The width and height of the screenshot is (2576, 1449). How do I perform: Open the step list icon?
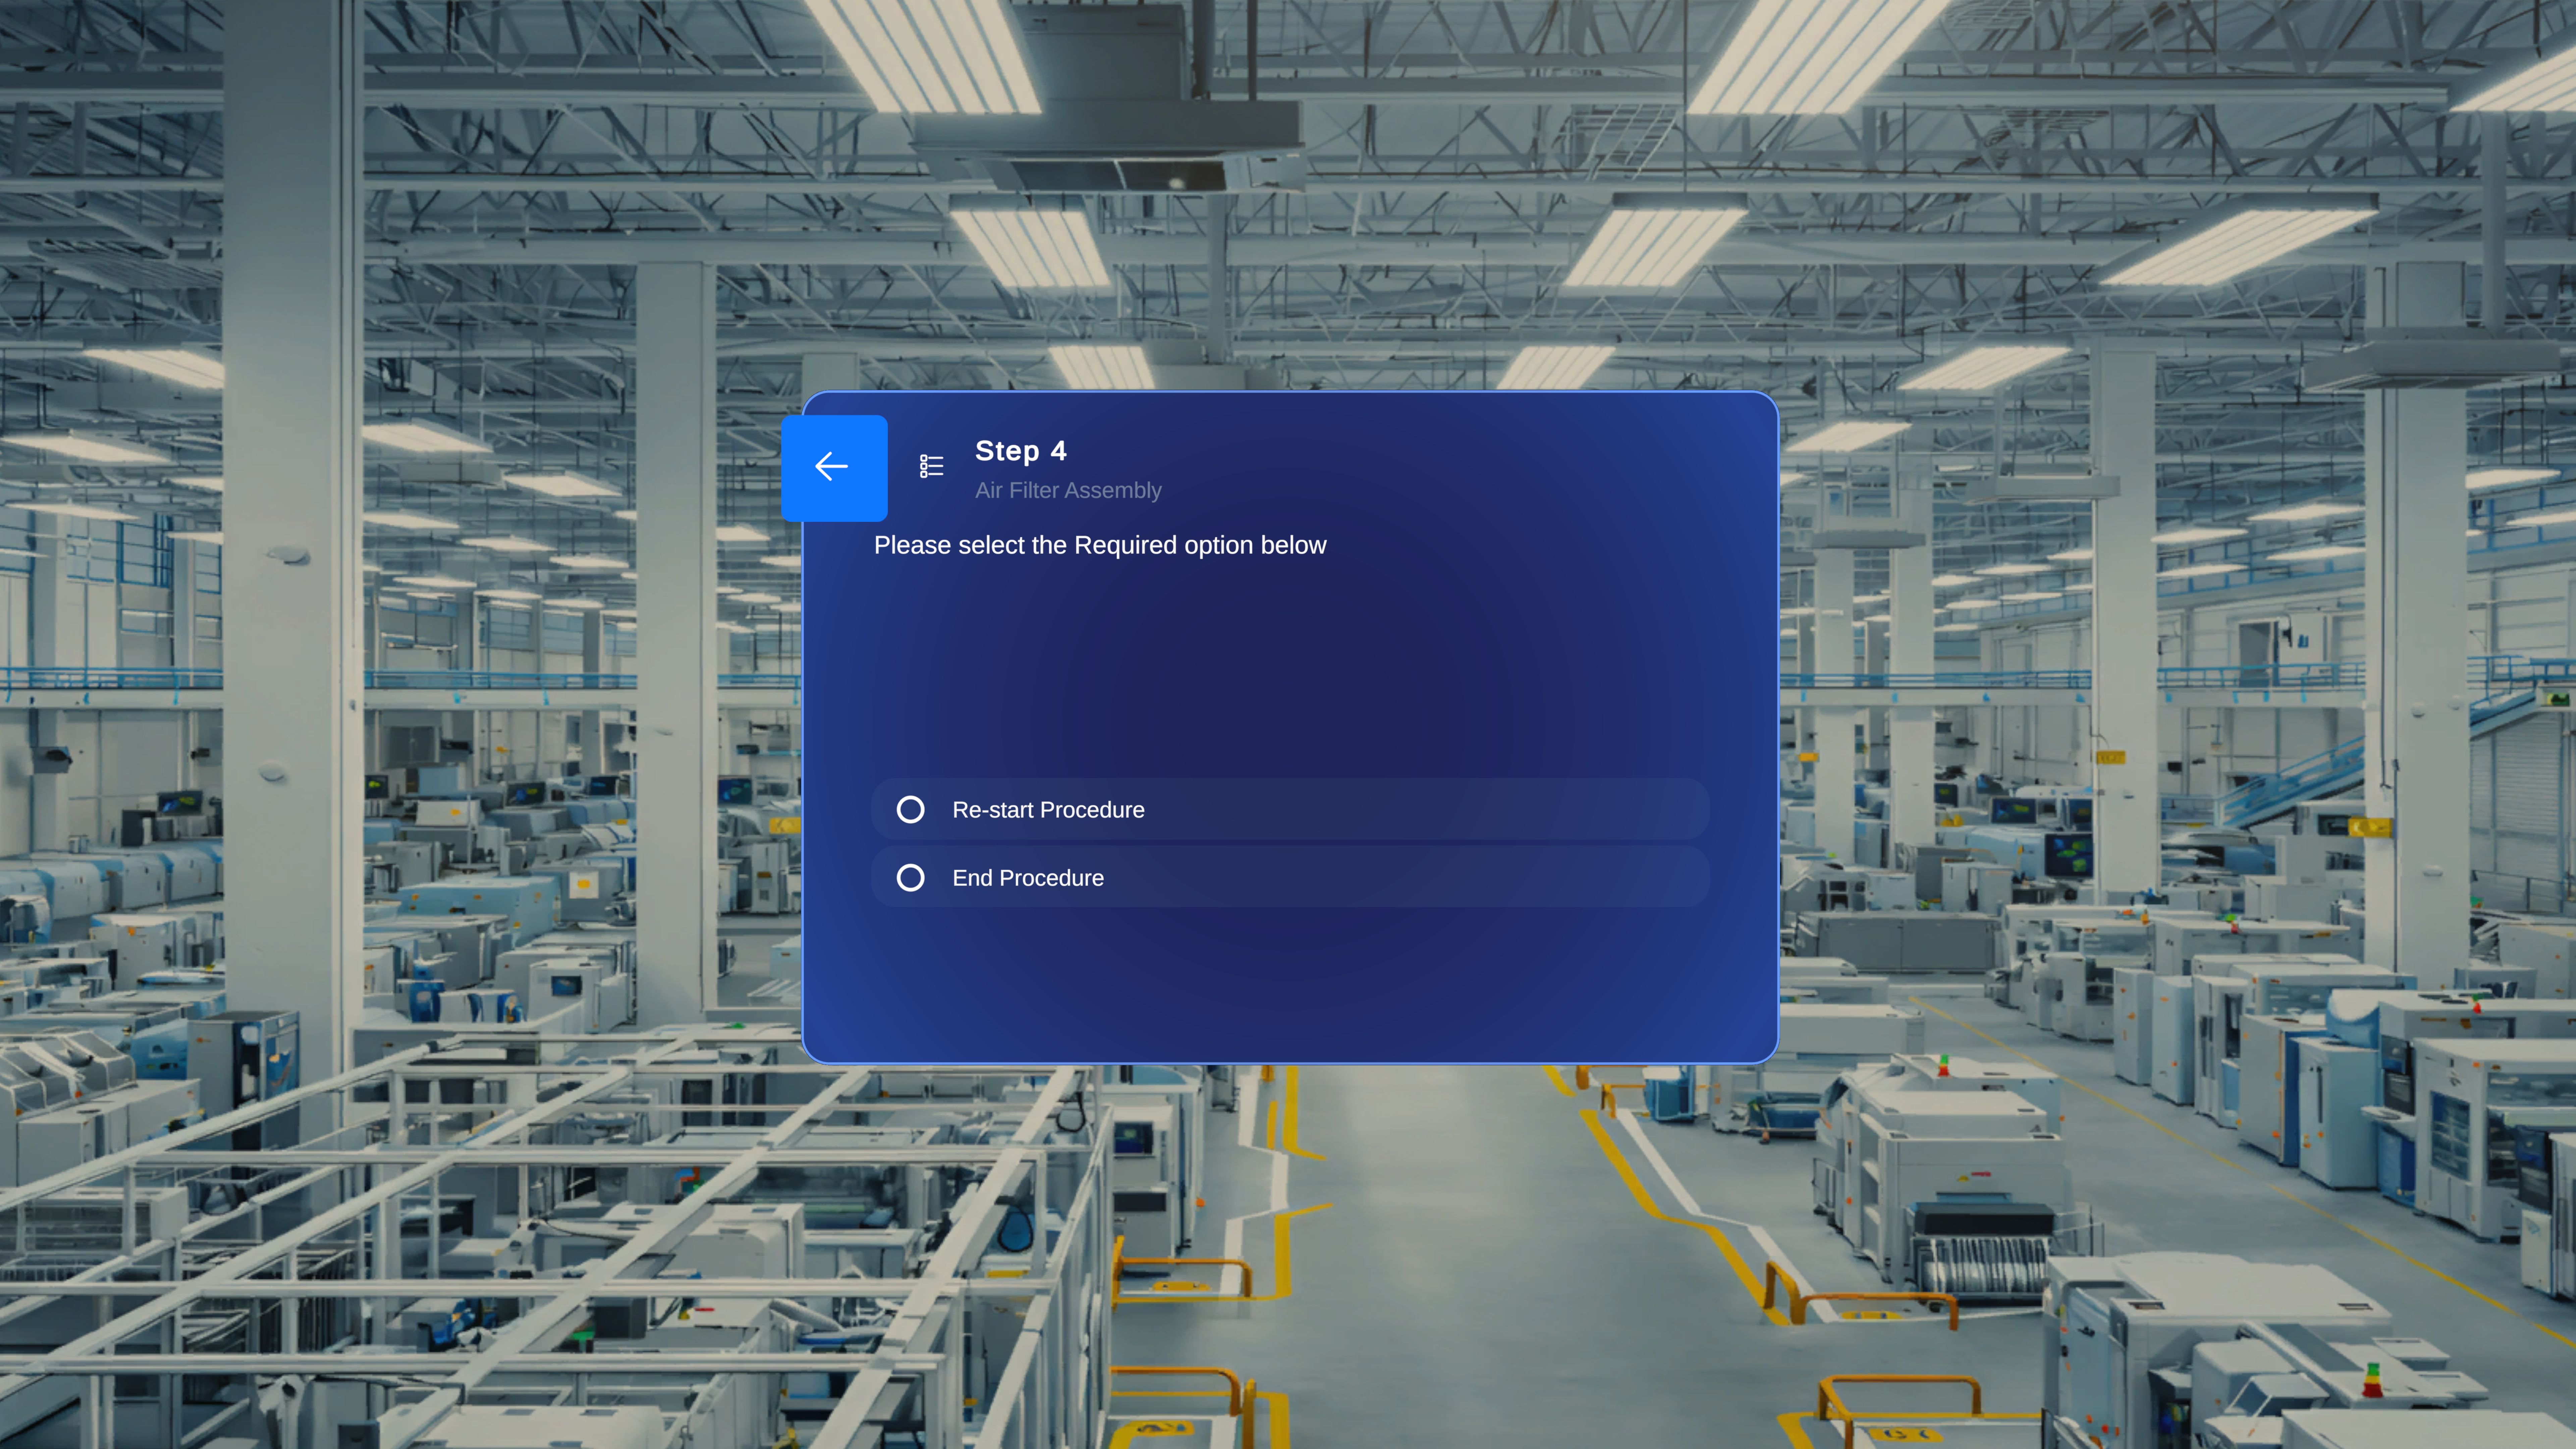tap(931, 466)
